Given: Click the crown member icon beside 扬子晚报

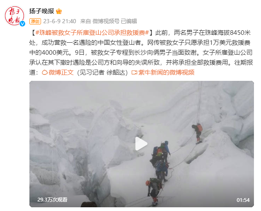Looking at the screenshot, I should [59, 11].
